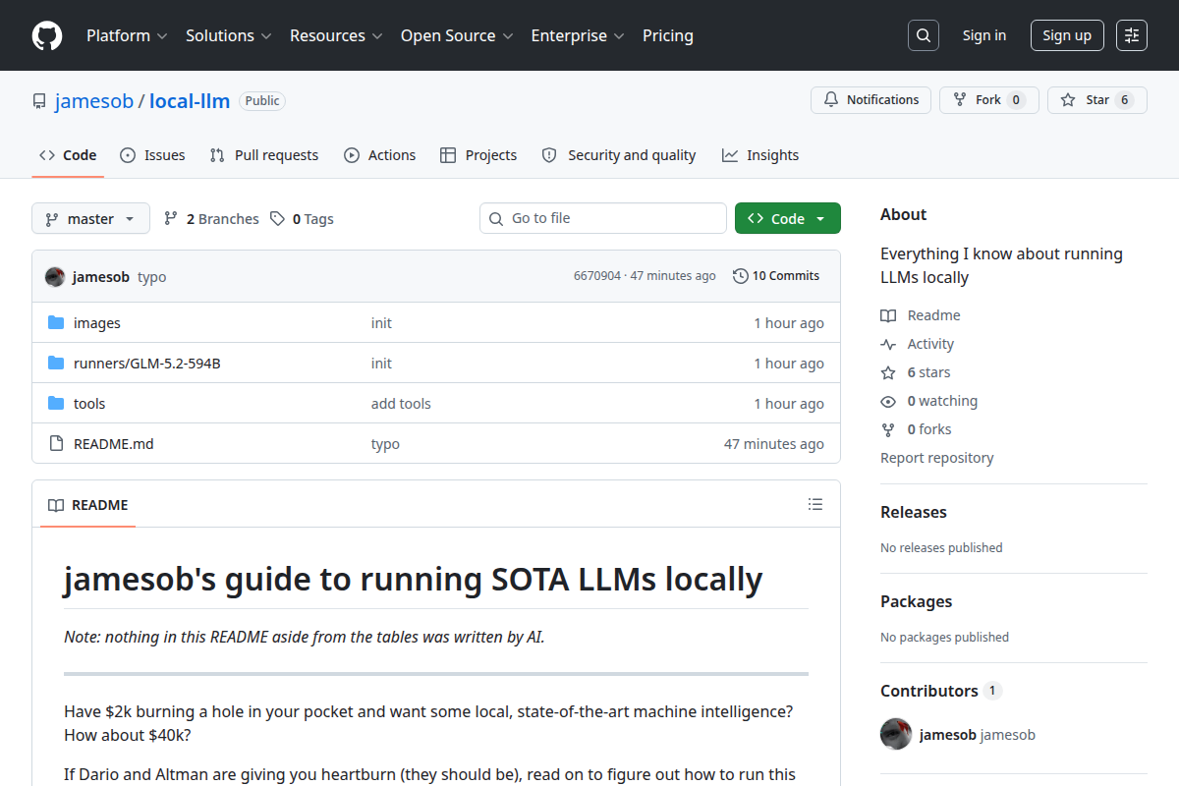
Task: Star the local-llm repository
Action: [1096, 100]
